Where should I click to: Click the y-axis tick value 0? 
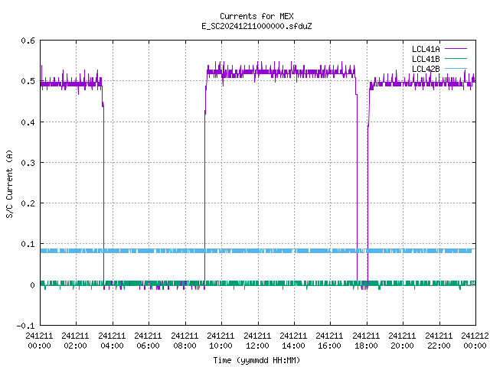32,285
